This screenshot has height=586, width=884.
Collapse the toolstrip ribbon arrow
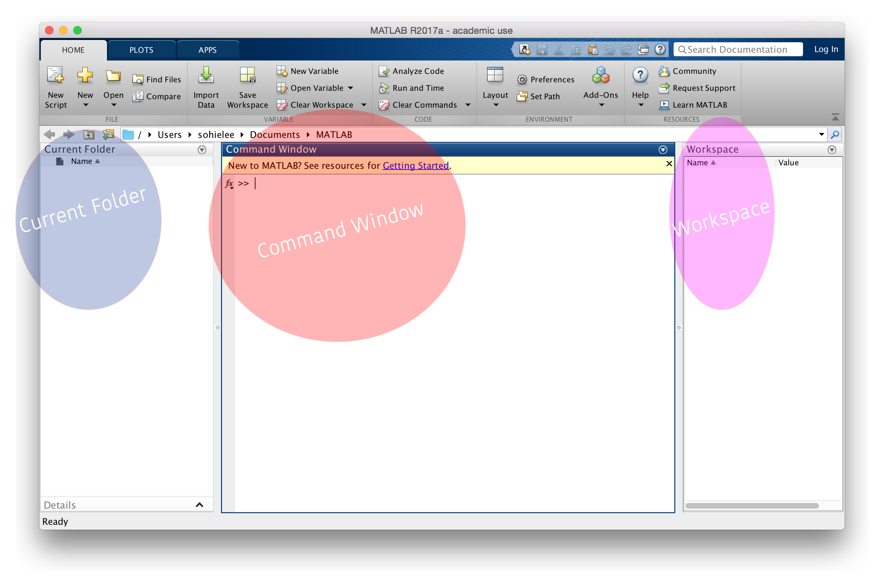click(x=835, y=117)
